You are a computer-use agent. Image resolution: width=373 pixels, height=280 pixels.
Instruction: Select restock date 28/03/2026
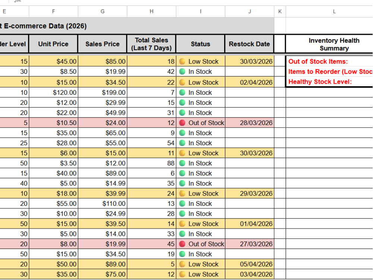[250, 123]
